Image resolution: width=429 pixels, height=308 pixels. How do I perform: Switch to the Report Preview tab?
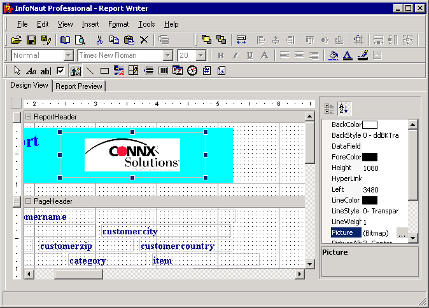[79, 86]
